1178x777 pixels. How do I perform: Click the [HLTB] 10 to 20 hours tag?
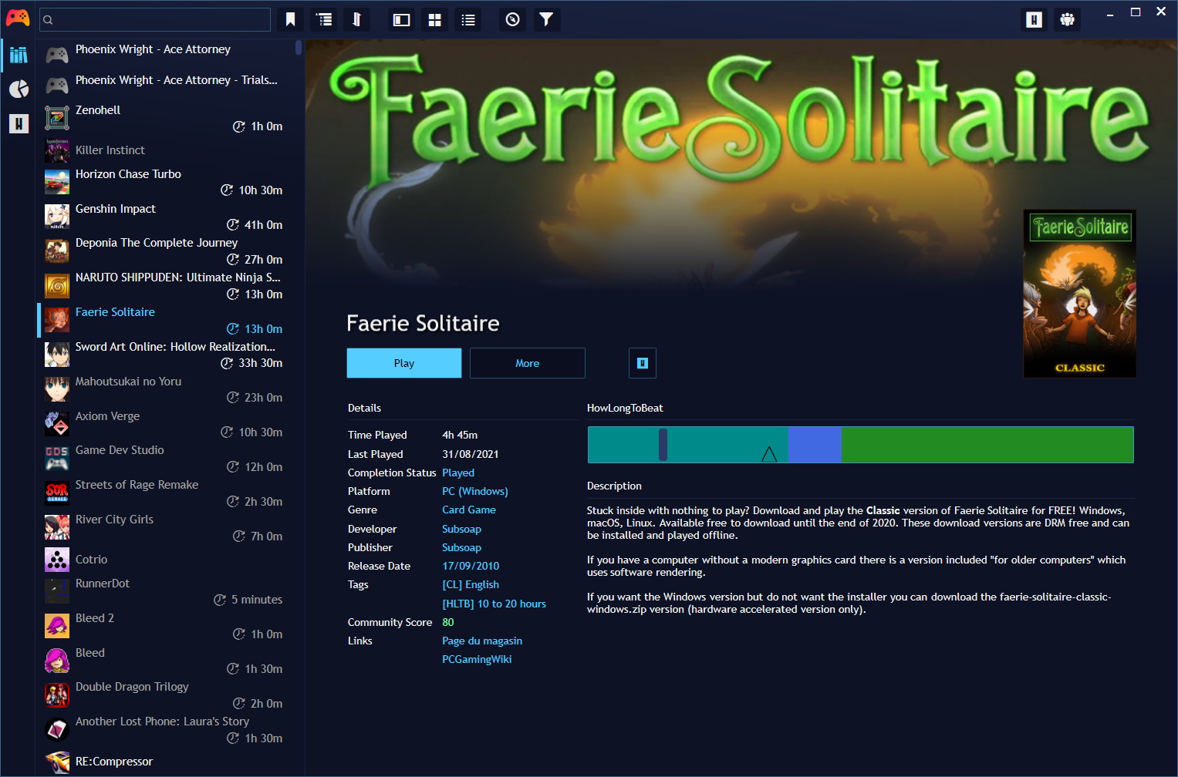tap(494, 604)
